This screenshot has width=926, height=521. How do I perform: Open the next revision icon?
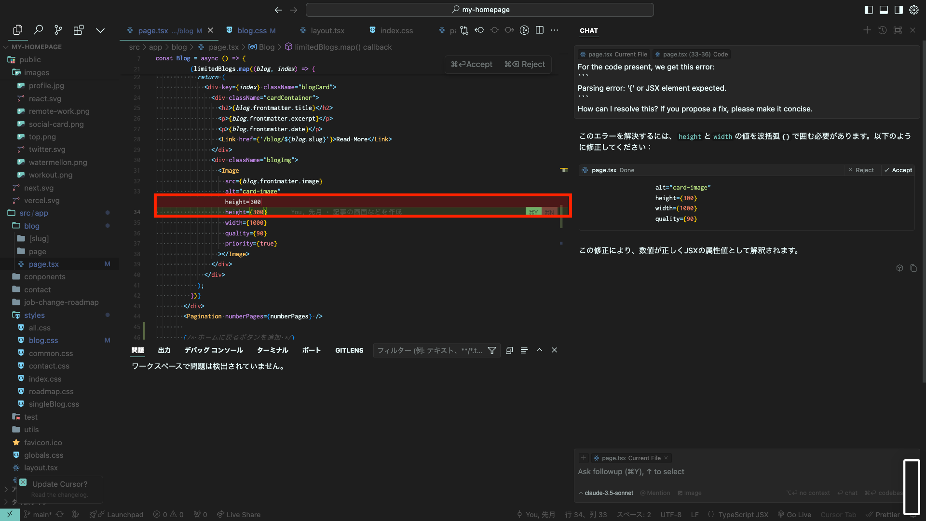509,30
